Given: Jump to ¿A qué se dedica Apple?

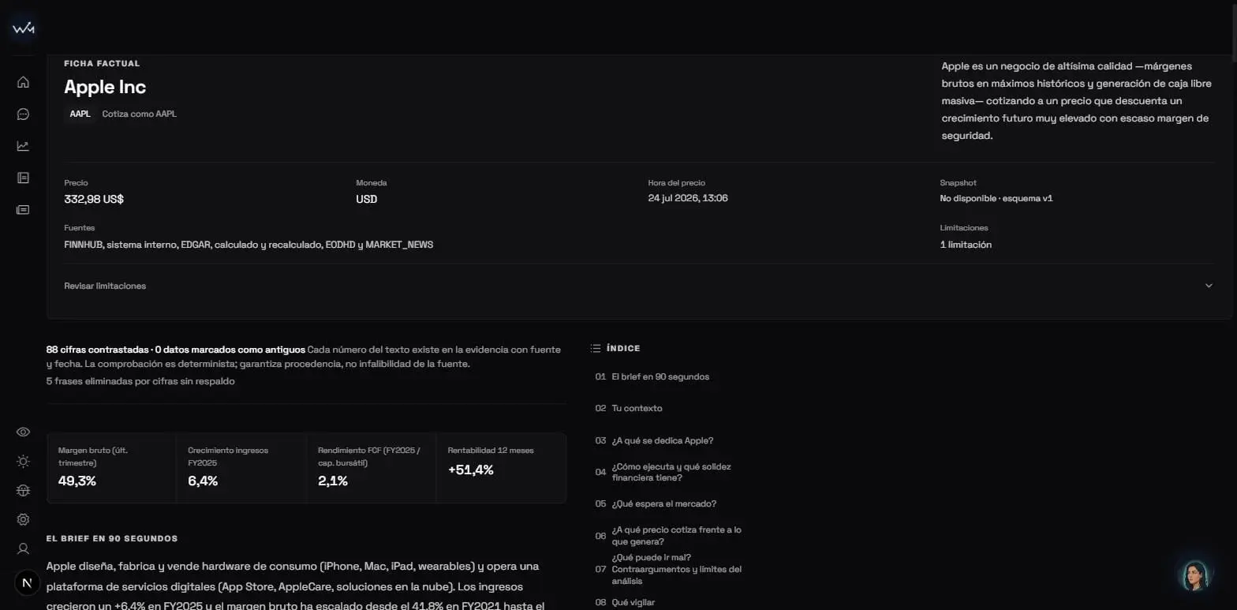Looking at the screenshot, I should pyautogui.click(x=662, y=440).
